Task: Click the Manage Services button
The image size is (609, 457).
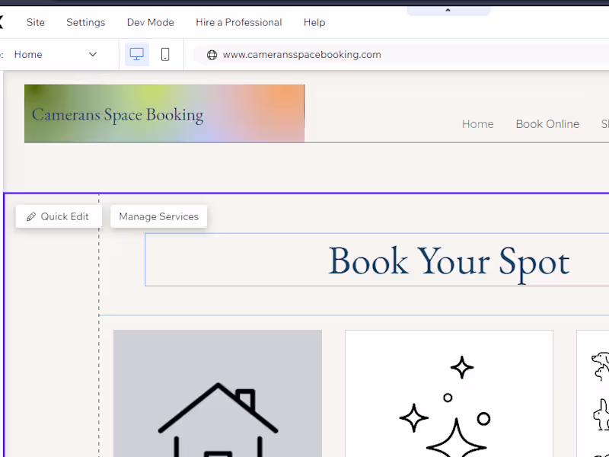Action: (158, 216)
